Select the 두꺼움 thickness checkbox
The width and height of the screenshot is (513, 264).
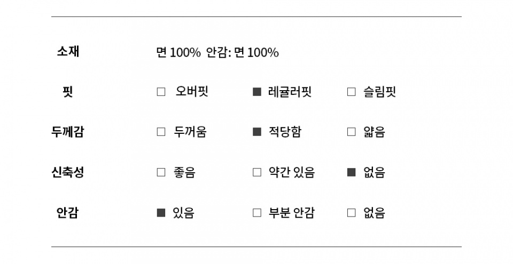tap(161, 132)
